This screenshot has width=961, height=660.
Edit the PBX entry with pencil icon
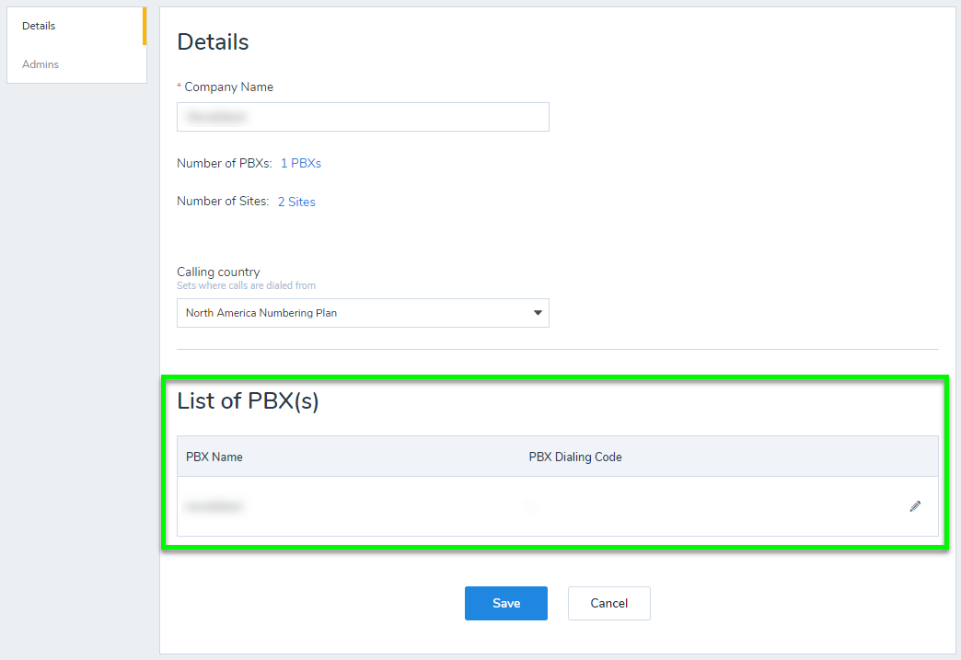(915, 506)
